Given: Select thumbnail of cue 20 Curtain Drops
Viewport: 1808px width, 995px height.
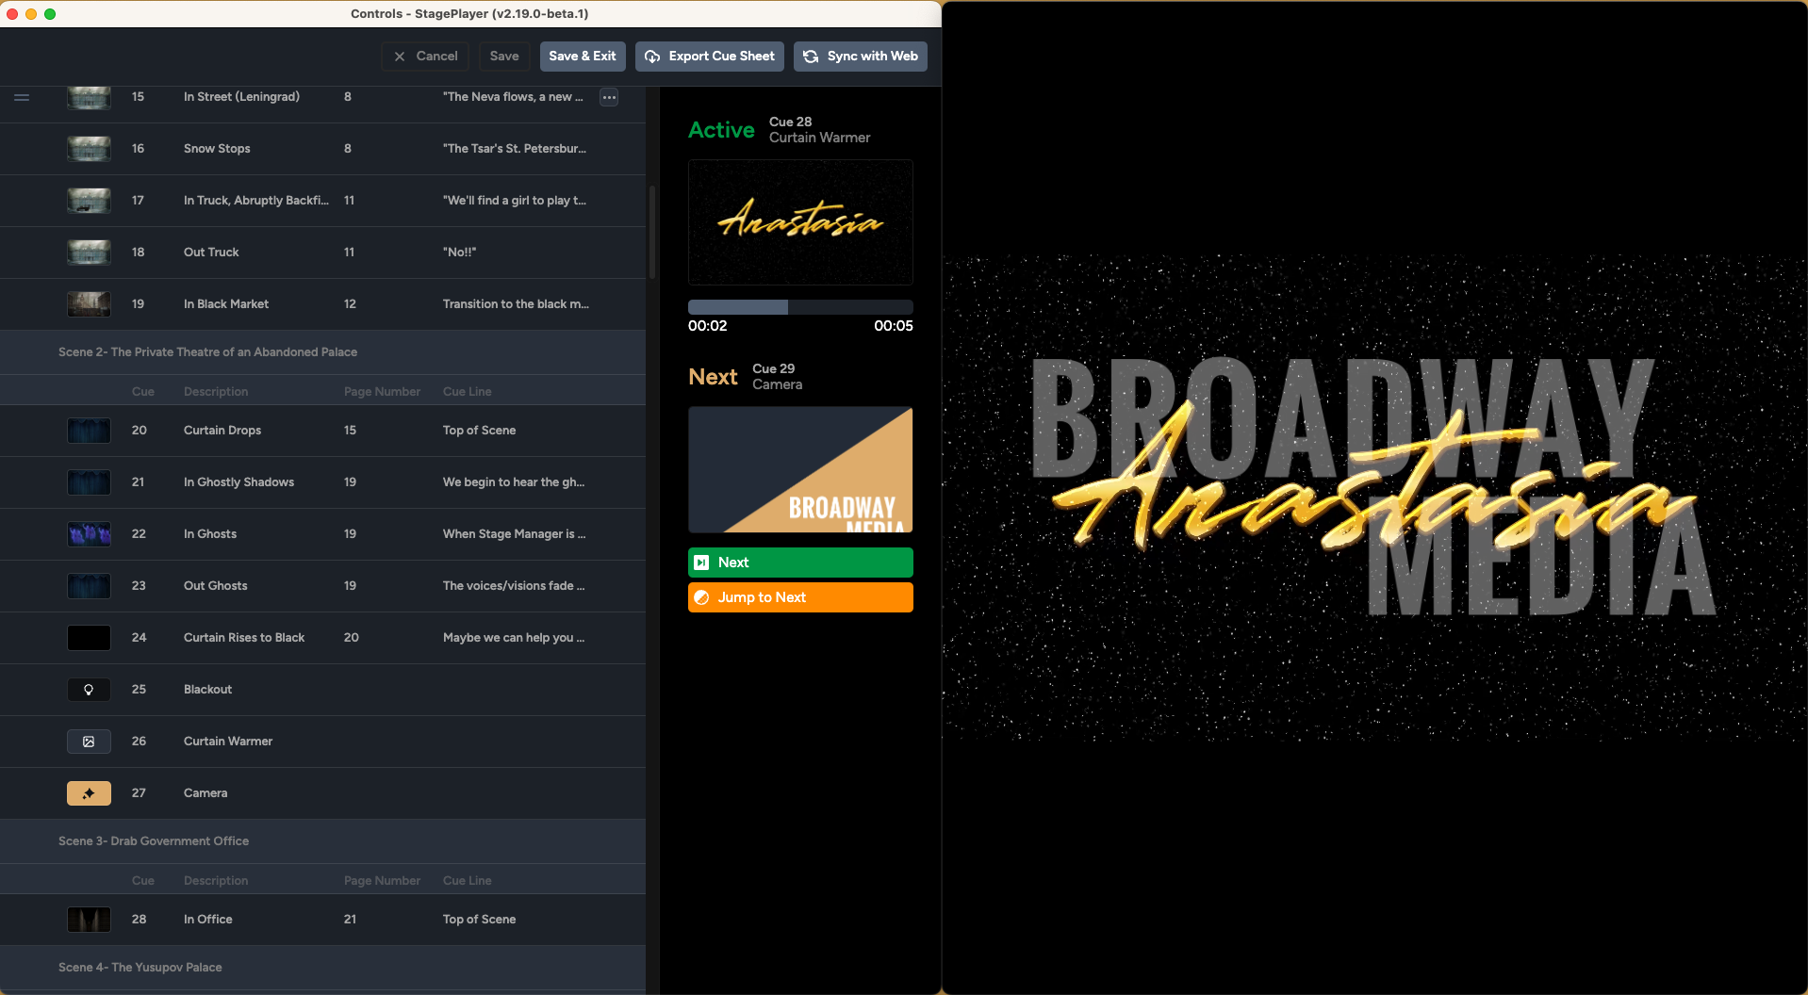Looking at the screenshot, I should (89, 431).
